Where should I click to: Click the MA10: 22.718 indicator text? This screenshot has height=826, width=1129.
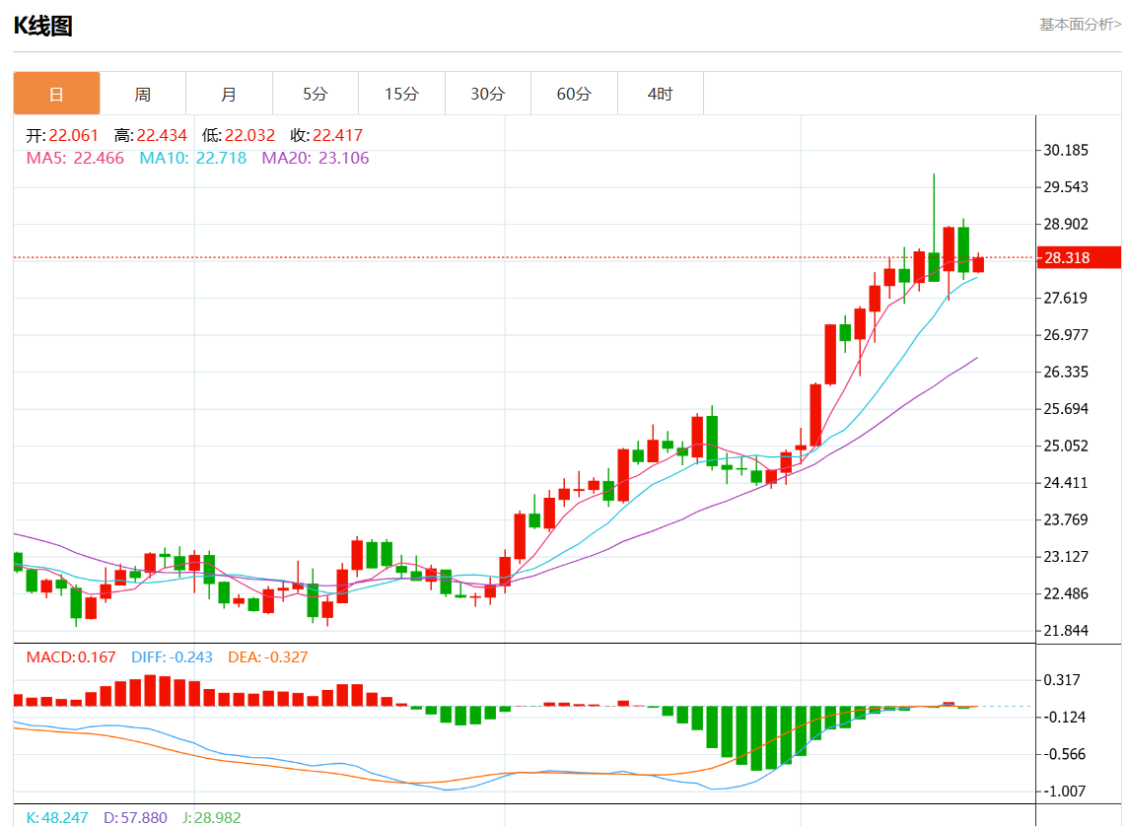[x=193, y=159]
